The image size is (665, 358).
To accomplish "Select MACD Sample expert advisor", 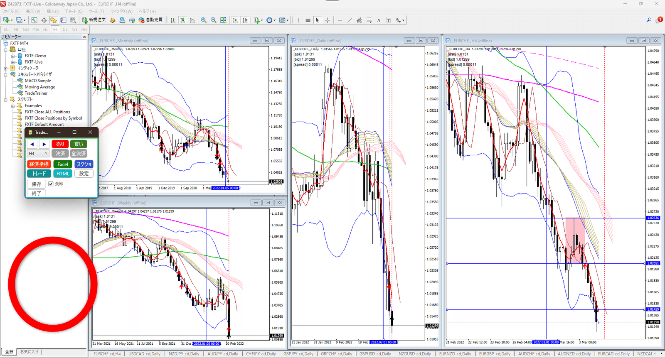I will click(x=38, y=81).
